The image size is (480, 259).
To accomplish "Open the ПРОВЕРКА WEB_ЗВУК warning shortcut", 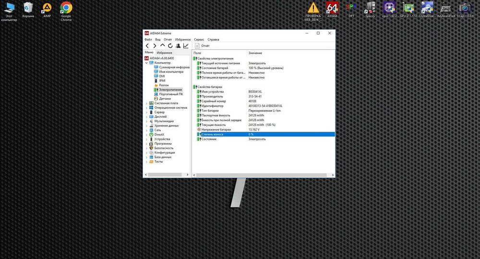I will click(313, 11).
